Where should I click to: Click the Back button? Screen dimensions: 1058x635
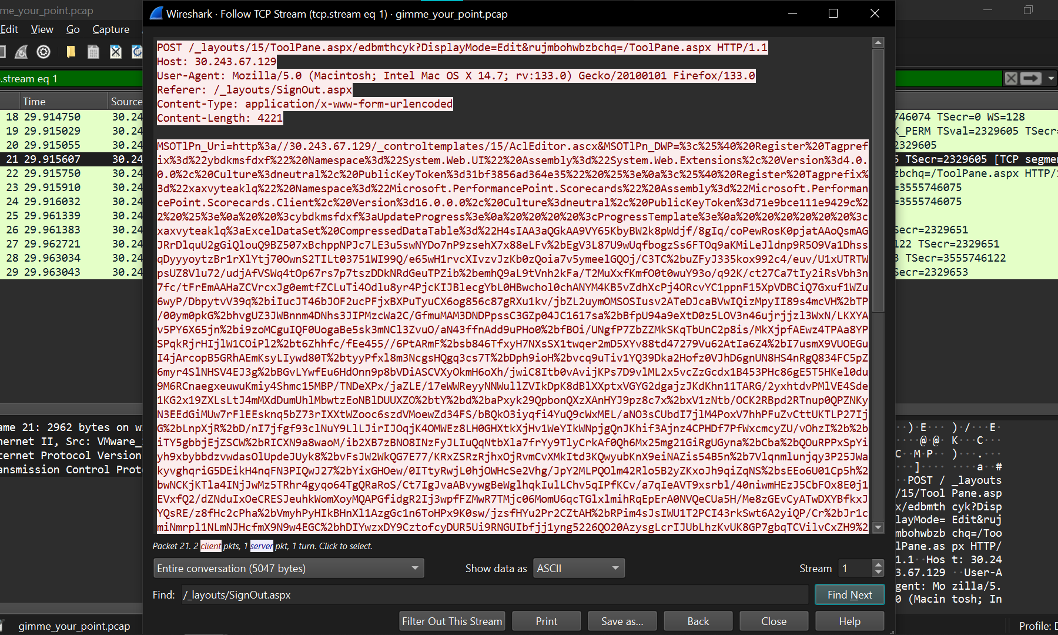pyautogui.click(x=698, y=621)
